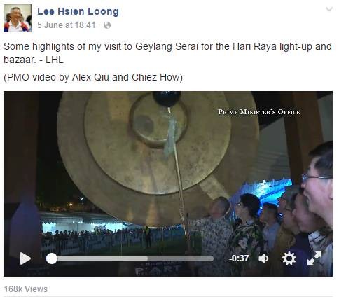Click the public audience globe icon
This screenshot has height=297, width=339.
[x=107, y=25]
